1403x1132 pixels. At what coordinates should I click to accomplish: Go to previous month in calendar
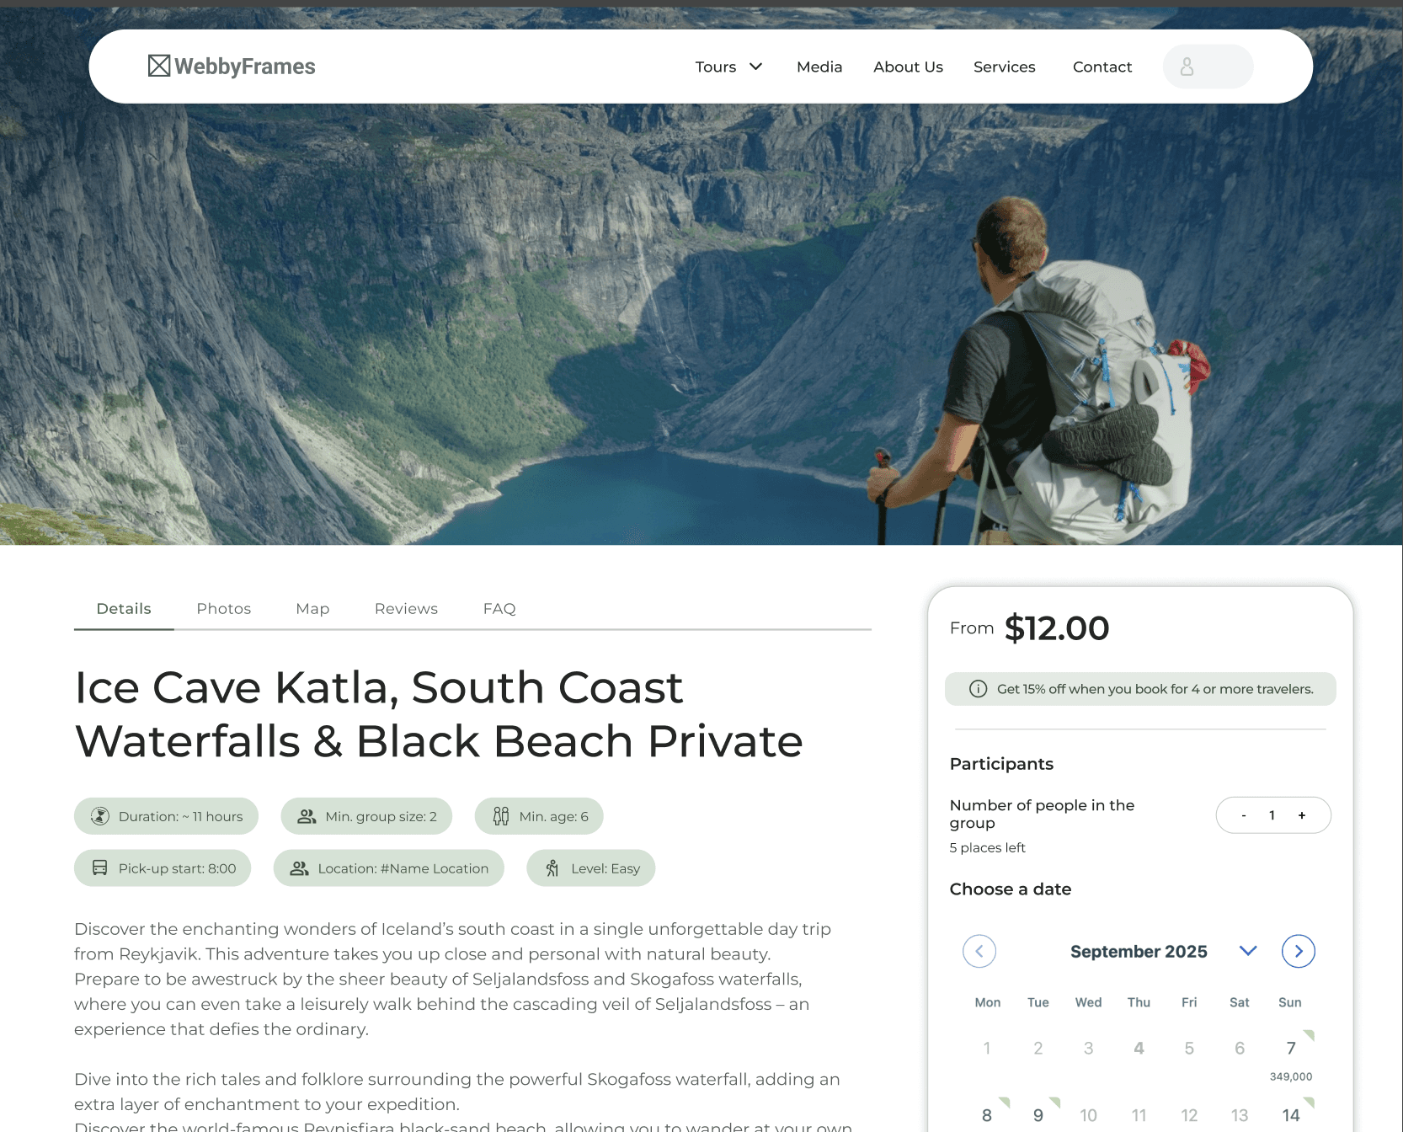point(979,951)
